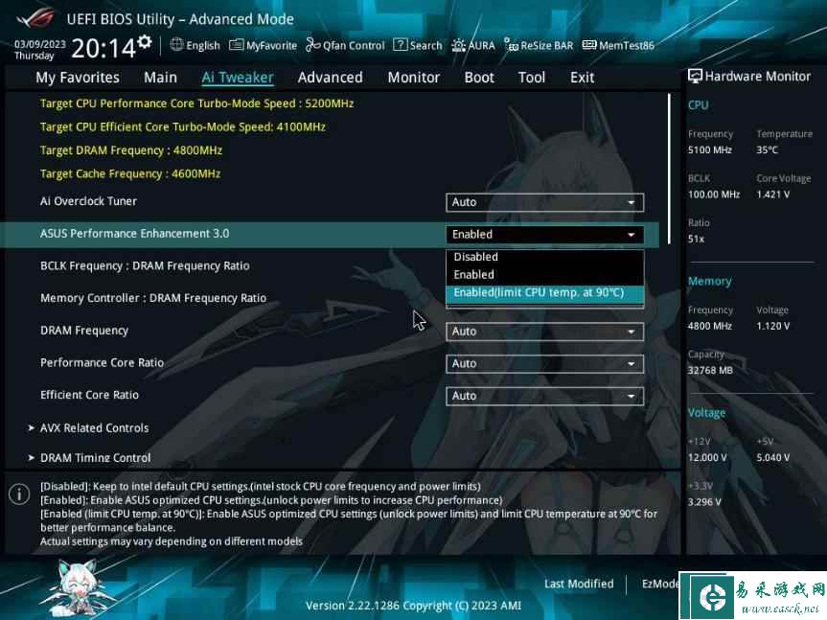Open MyFavorite shortcut icon
Viewport: 827px width, 620px height.
coord(237,45)
